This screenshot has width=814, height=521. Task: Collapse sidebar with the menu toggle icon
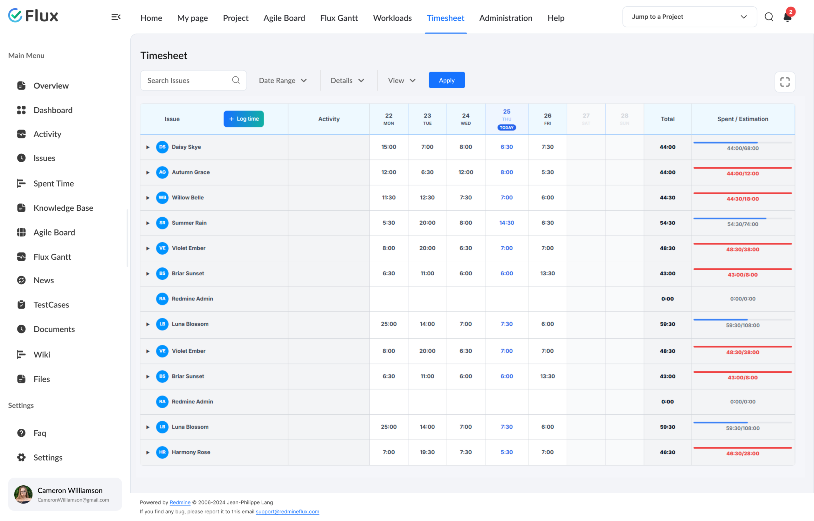(x=116, y=17)
